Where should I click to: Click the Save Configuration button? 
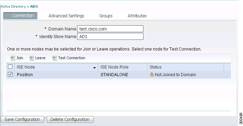[22, 119]
